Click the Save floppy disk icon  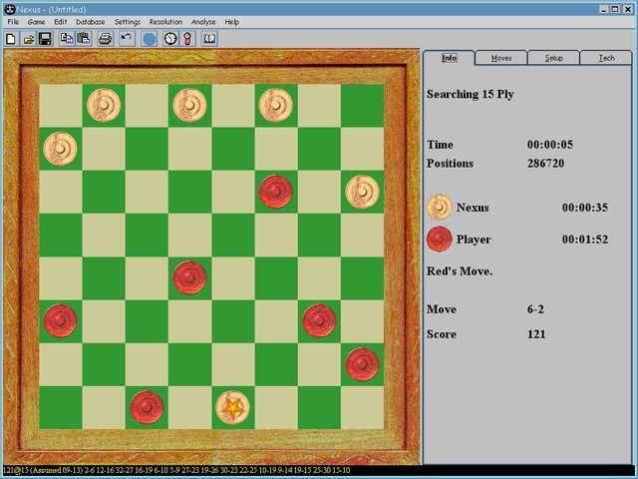tap(45, 39)
